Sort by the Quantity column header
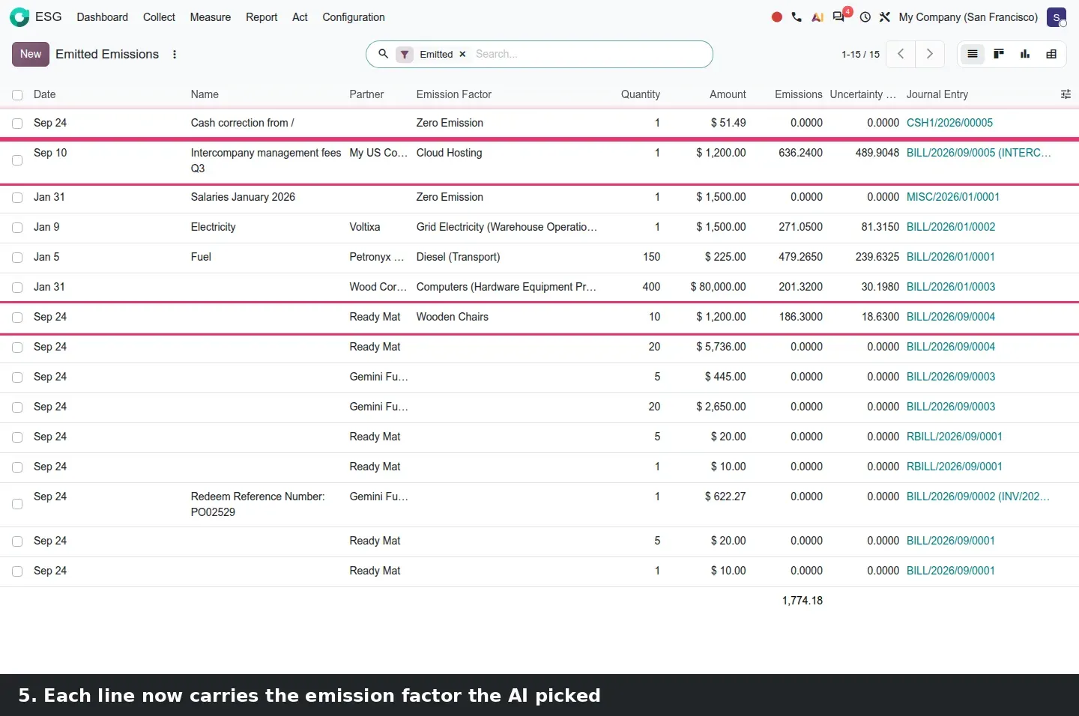This screenshot has width=1079, height=716. click(x=641, y=94)
